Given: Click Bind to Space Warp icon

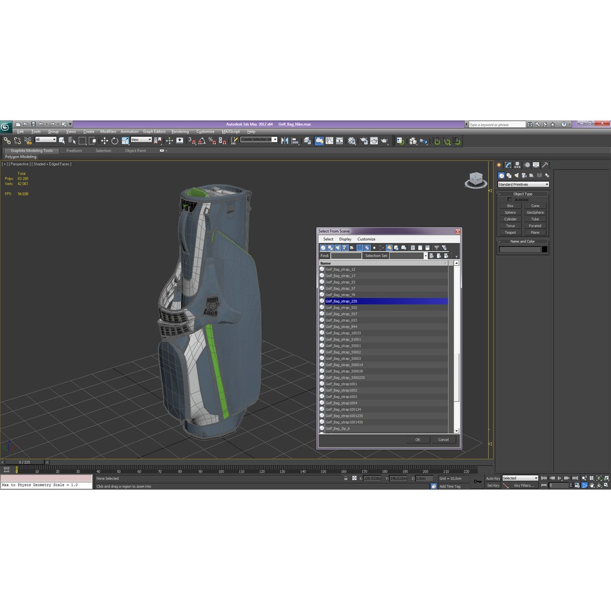Looking at the screenshot, I should [28, 141].
